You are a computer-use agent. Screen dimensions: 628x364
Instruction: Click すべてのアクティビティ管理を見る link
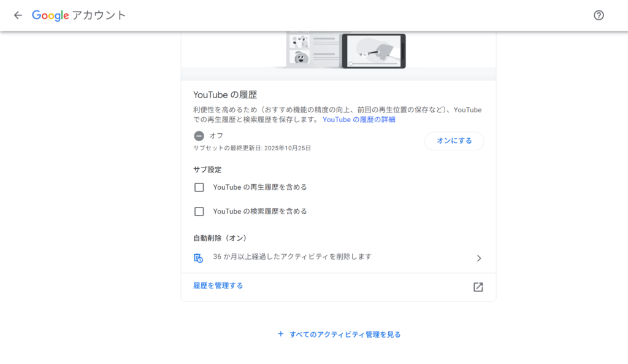345,335
